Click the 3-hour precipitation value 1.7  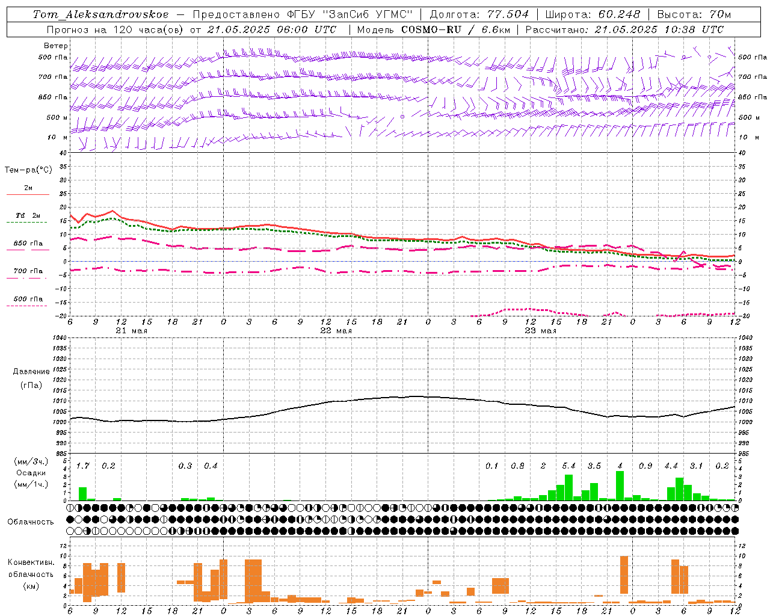click(83, 466)
